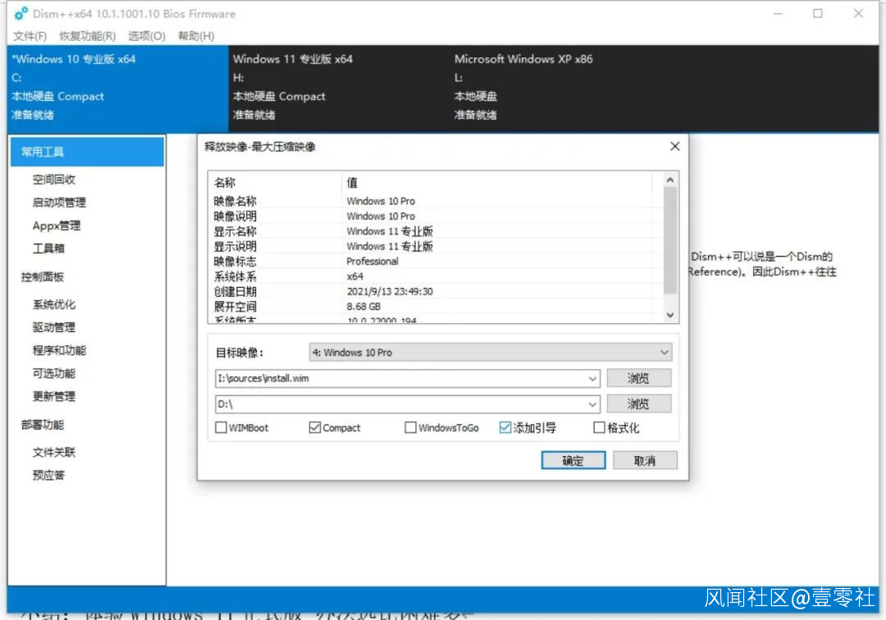Enable the 格式化 checkbox
This screenshot has height=620, width=886.
pos(599,427)
